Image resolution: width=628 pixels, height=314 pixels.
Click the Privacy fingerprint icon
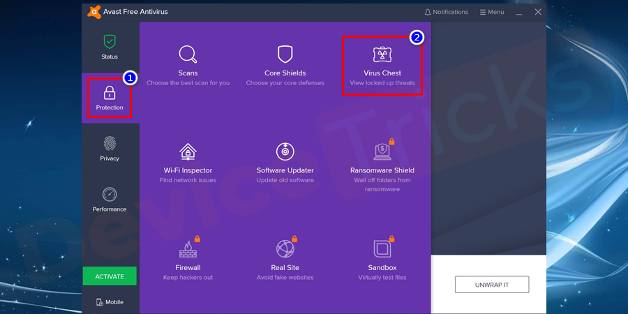(110, 143)
